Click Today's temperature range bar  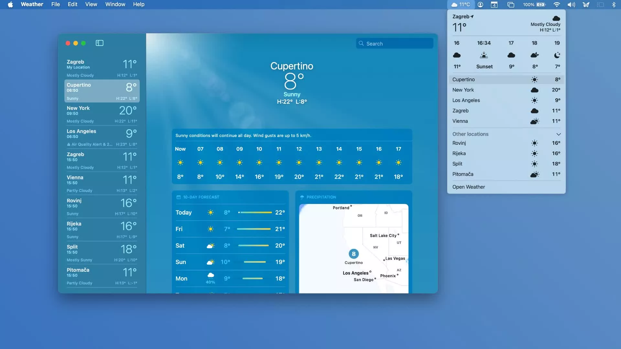[255, 213]
